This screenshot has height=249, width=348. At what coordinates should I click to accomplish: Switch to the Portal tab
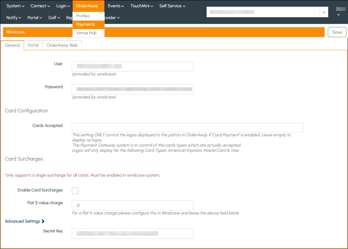[x=33, y=46]
